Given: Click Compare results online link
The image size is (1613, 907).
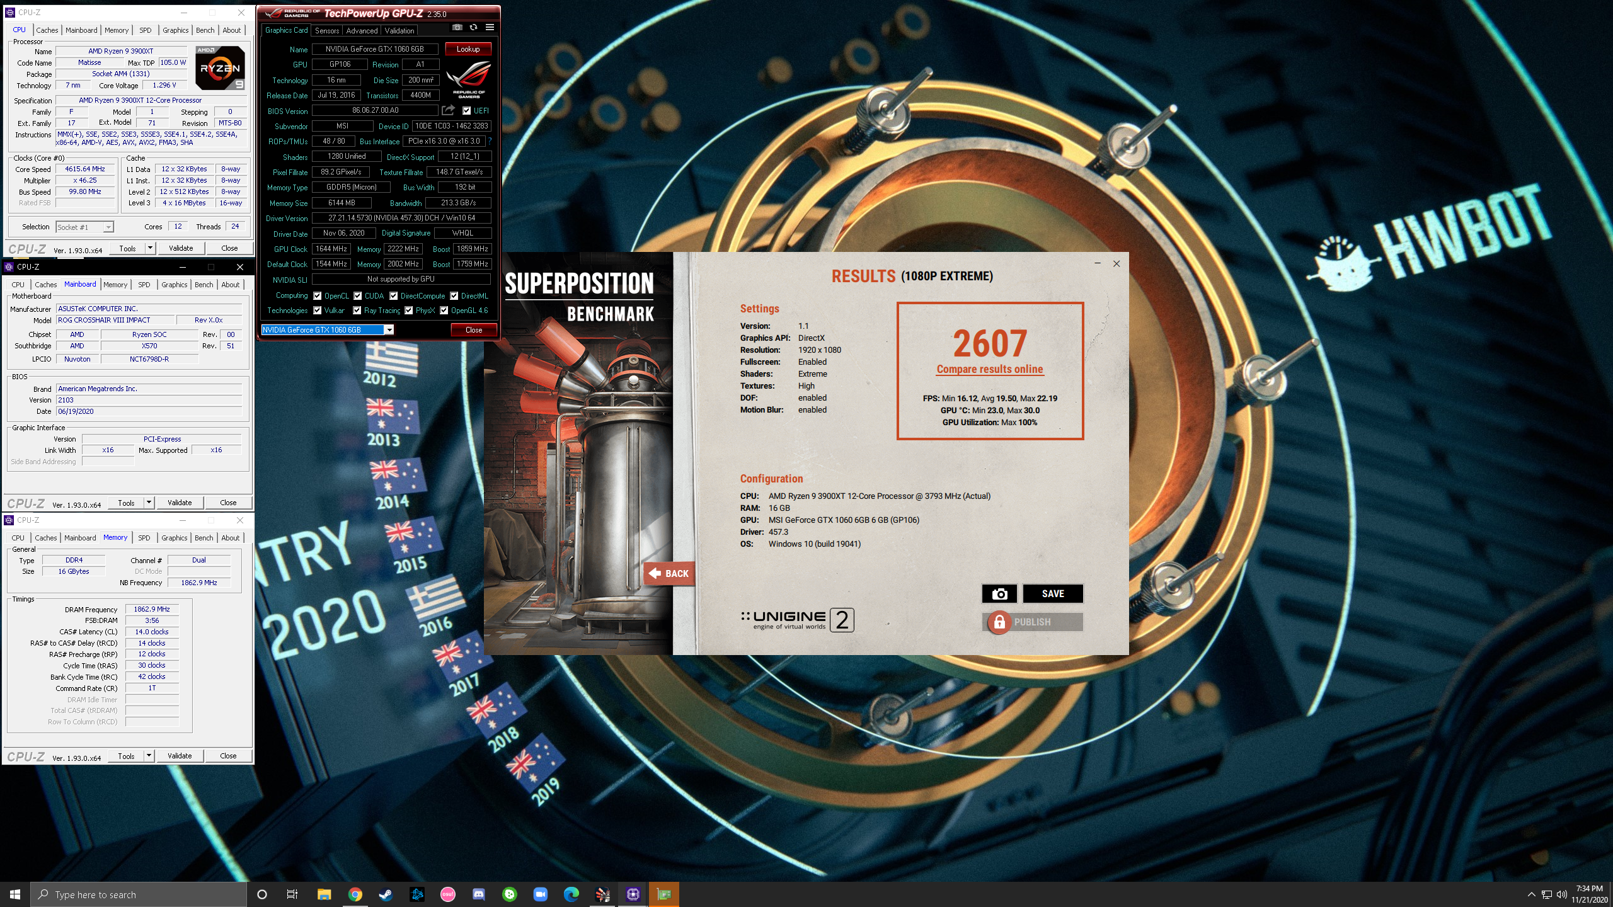Looking at the screenshot, I should pos(990,369).
